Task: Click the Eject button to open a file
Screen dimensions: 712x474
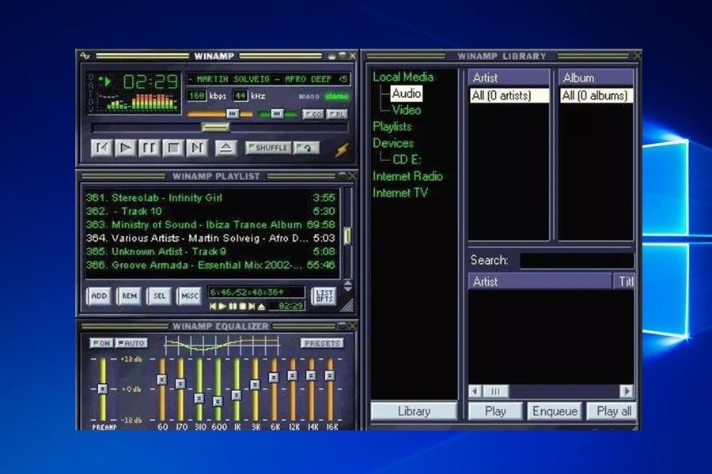Action: (x=225, y=148)
